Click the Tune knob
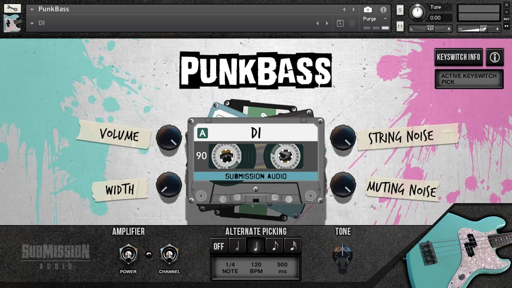512x288 pixels. 418,12
